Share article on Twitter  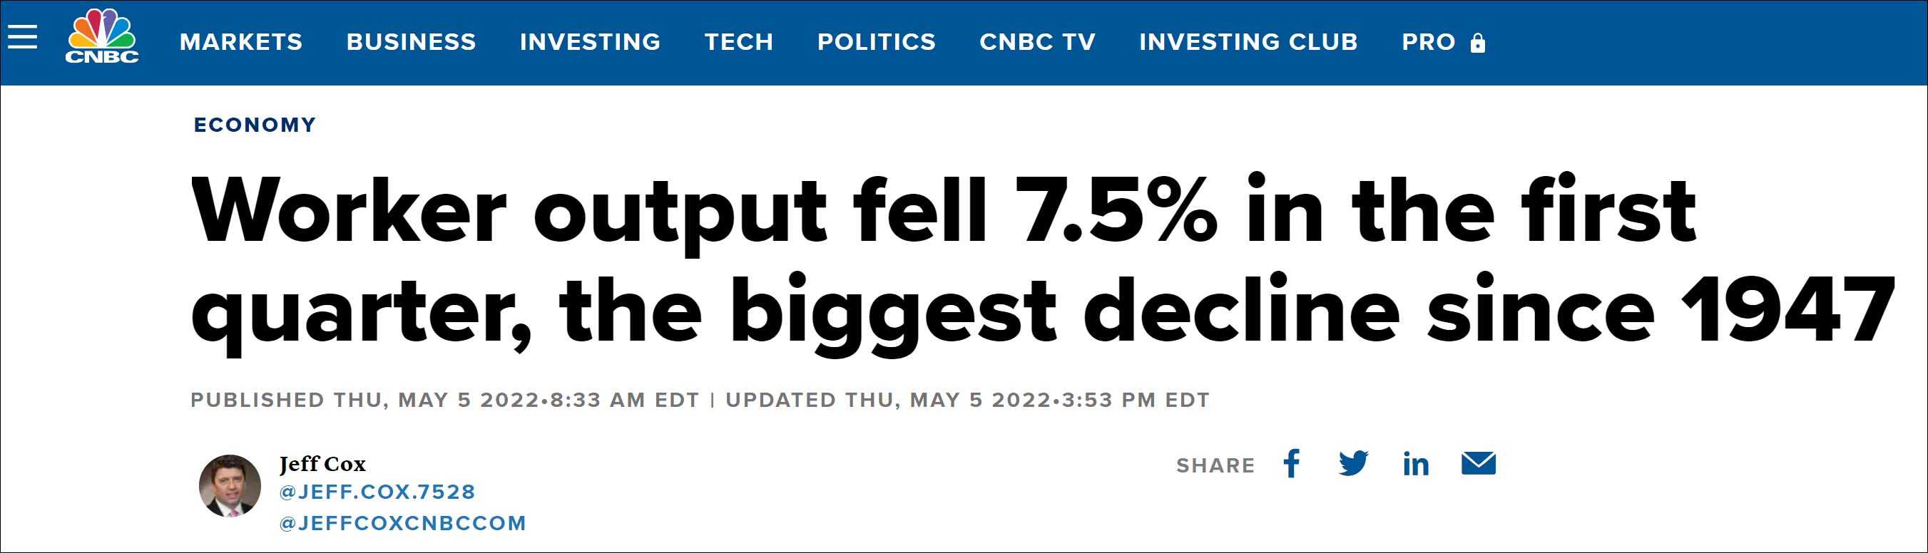[x=1353, y=463]
